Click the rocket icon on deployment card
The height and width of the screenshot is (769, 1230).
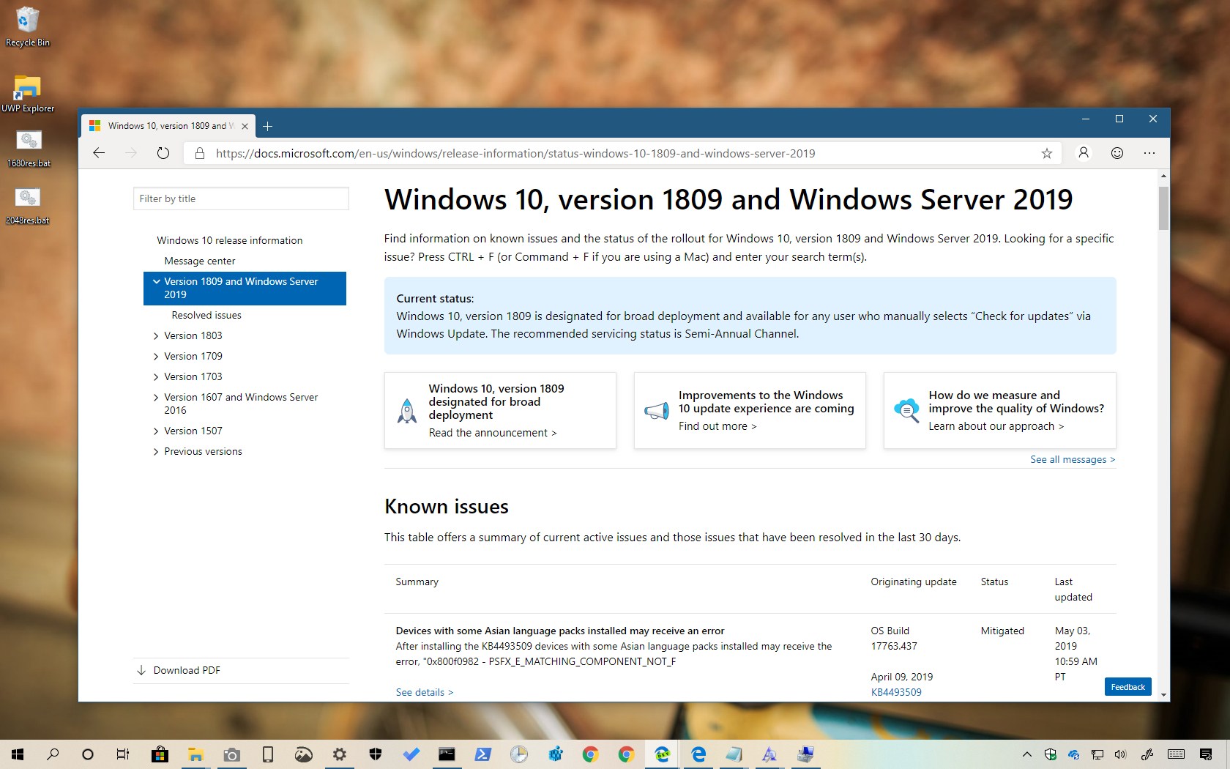[x=407, y=410]
